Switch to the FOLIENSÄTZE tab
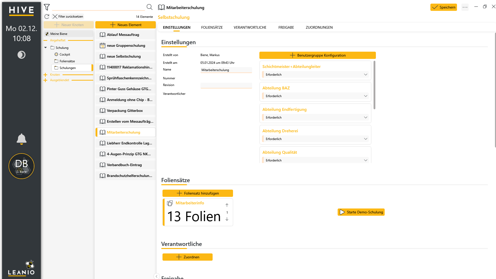The height and width of the screenshot is (279, 496). point(212,27)
